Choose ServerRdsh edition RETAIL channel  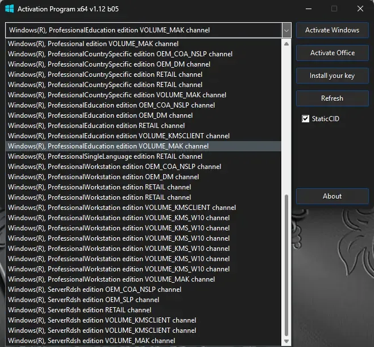pyautogui.click(x=143, y=310)
